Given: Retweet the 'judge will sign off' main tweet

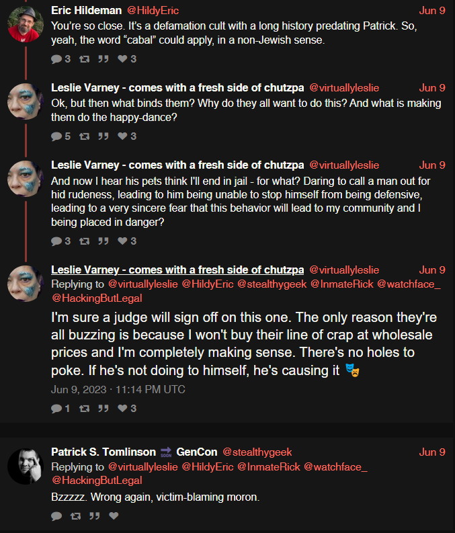Looking at the screenshot, I should click(84, 408).
